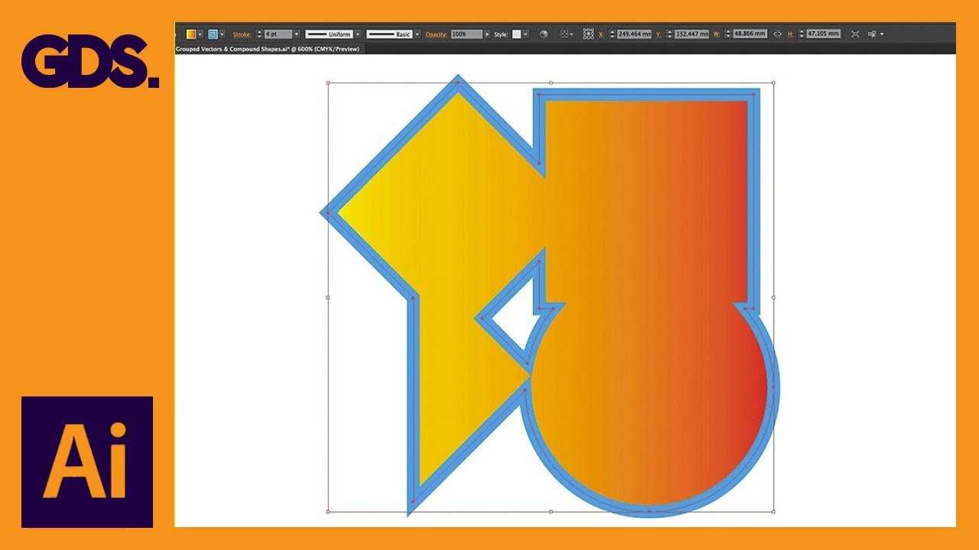Click the X position label link

pyautogui.click(x=601, y=34)
